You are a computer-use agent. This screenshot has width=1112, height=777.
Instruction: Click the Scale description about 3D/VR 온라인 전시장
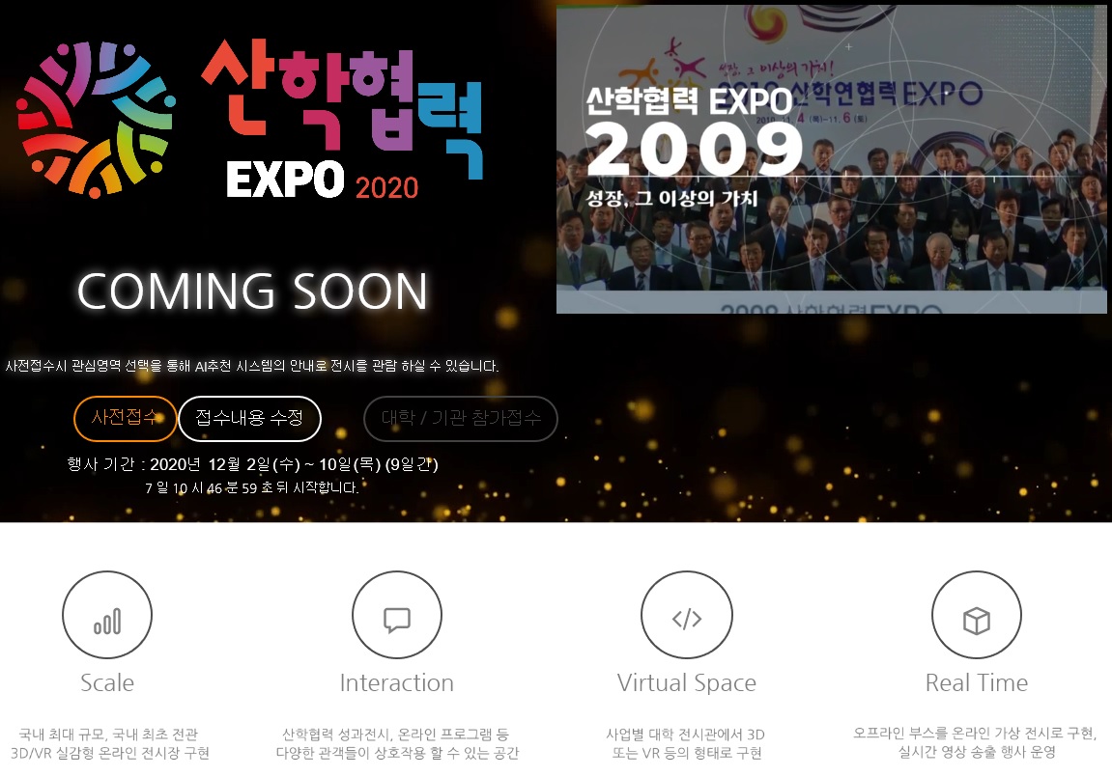109,743
